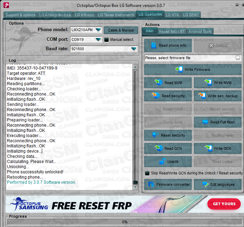244x227 pixels.
Task: Click the Read phone info button label
Action: pos(172,45)
